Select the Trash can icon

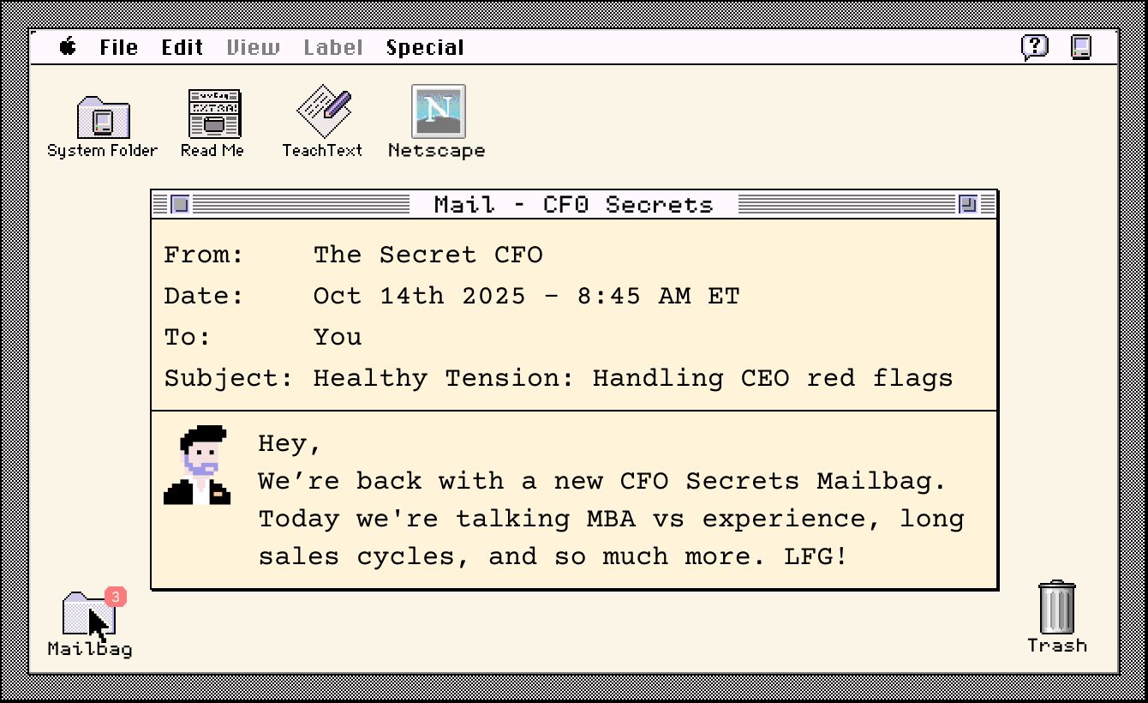(x=1057, y=607)
